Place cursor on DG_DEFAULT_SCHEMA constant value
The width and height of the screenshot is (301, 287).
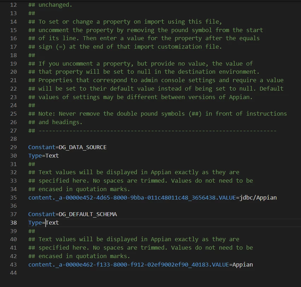(x=88, y=214)
